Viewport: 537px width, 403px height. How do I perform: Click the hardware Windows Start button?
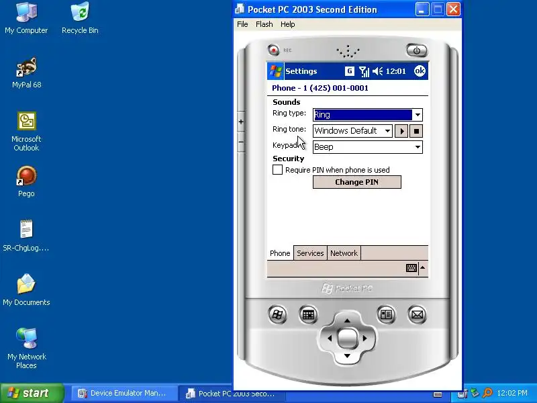click(x=277, y=314)
